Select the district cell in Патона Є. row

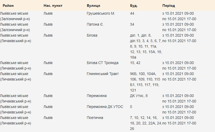coord(15,27)
